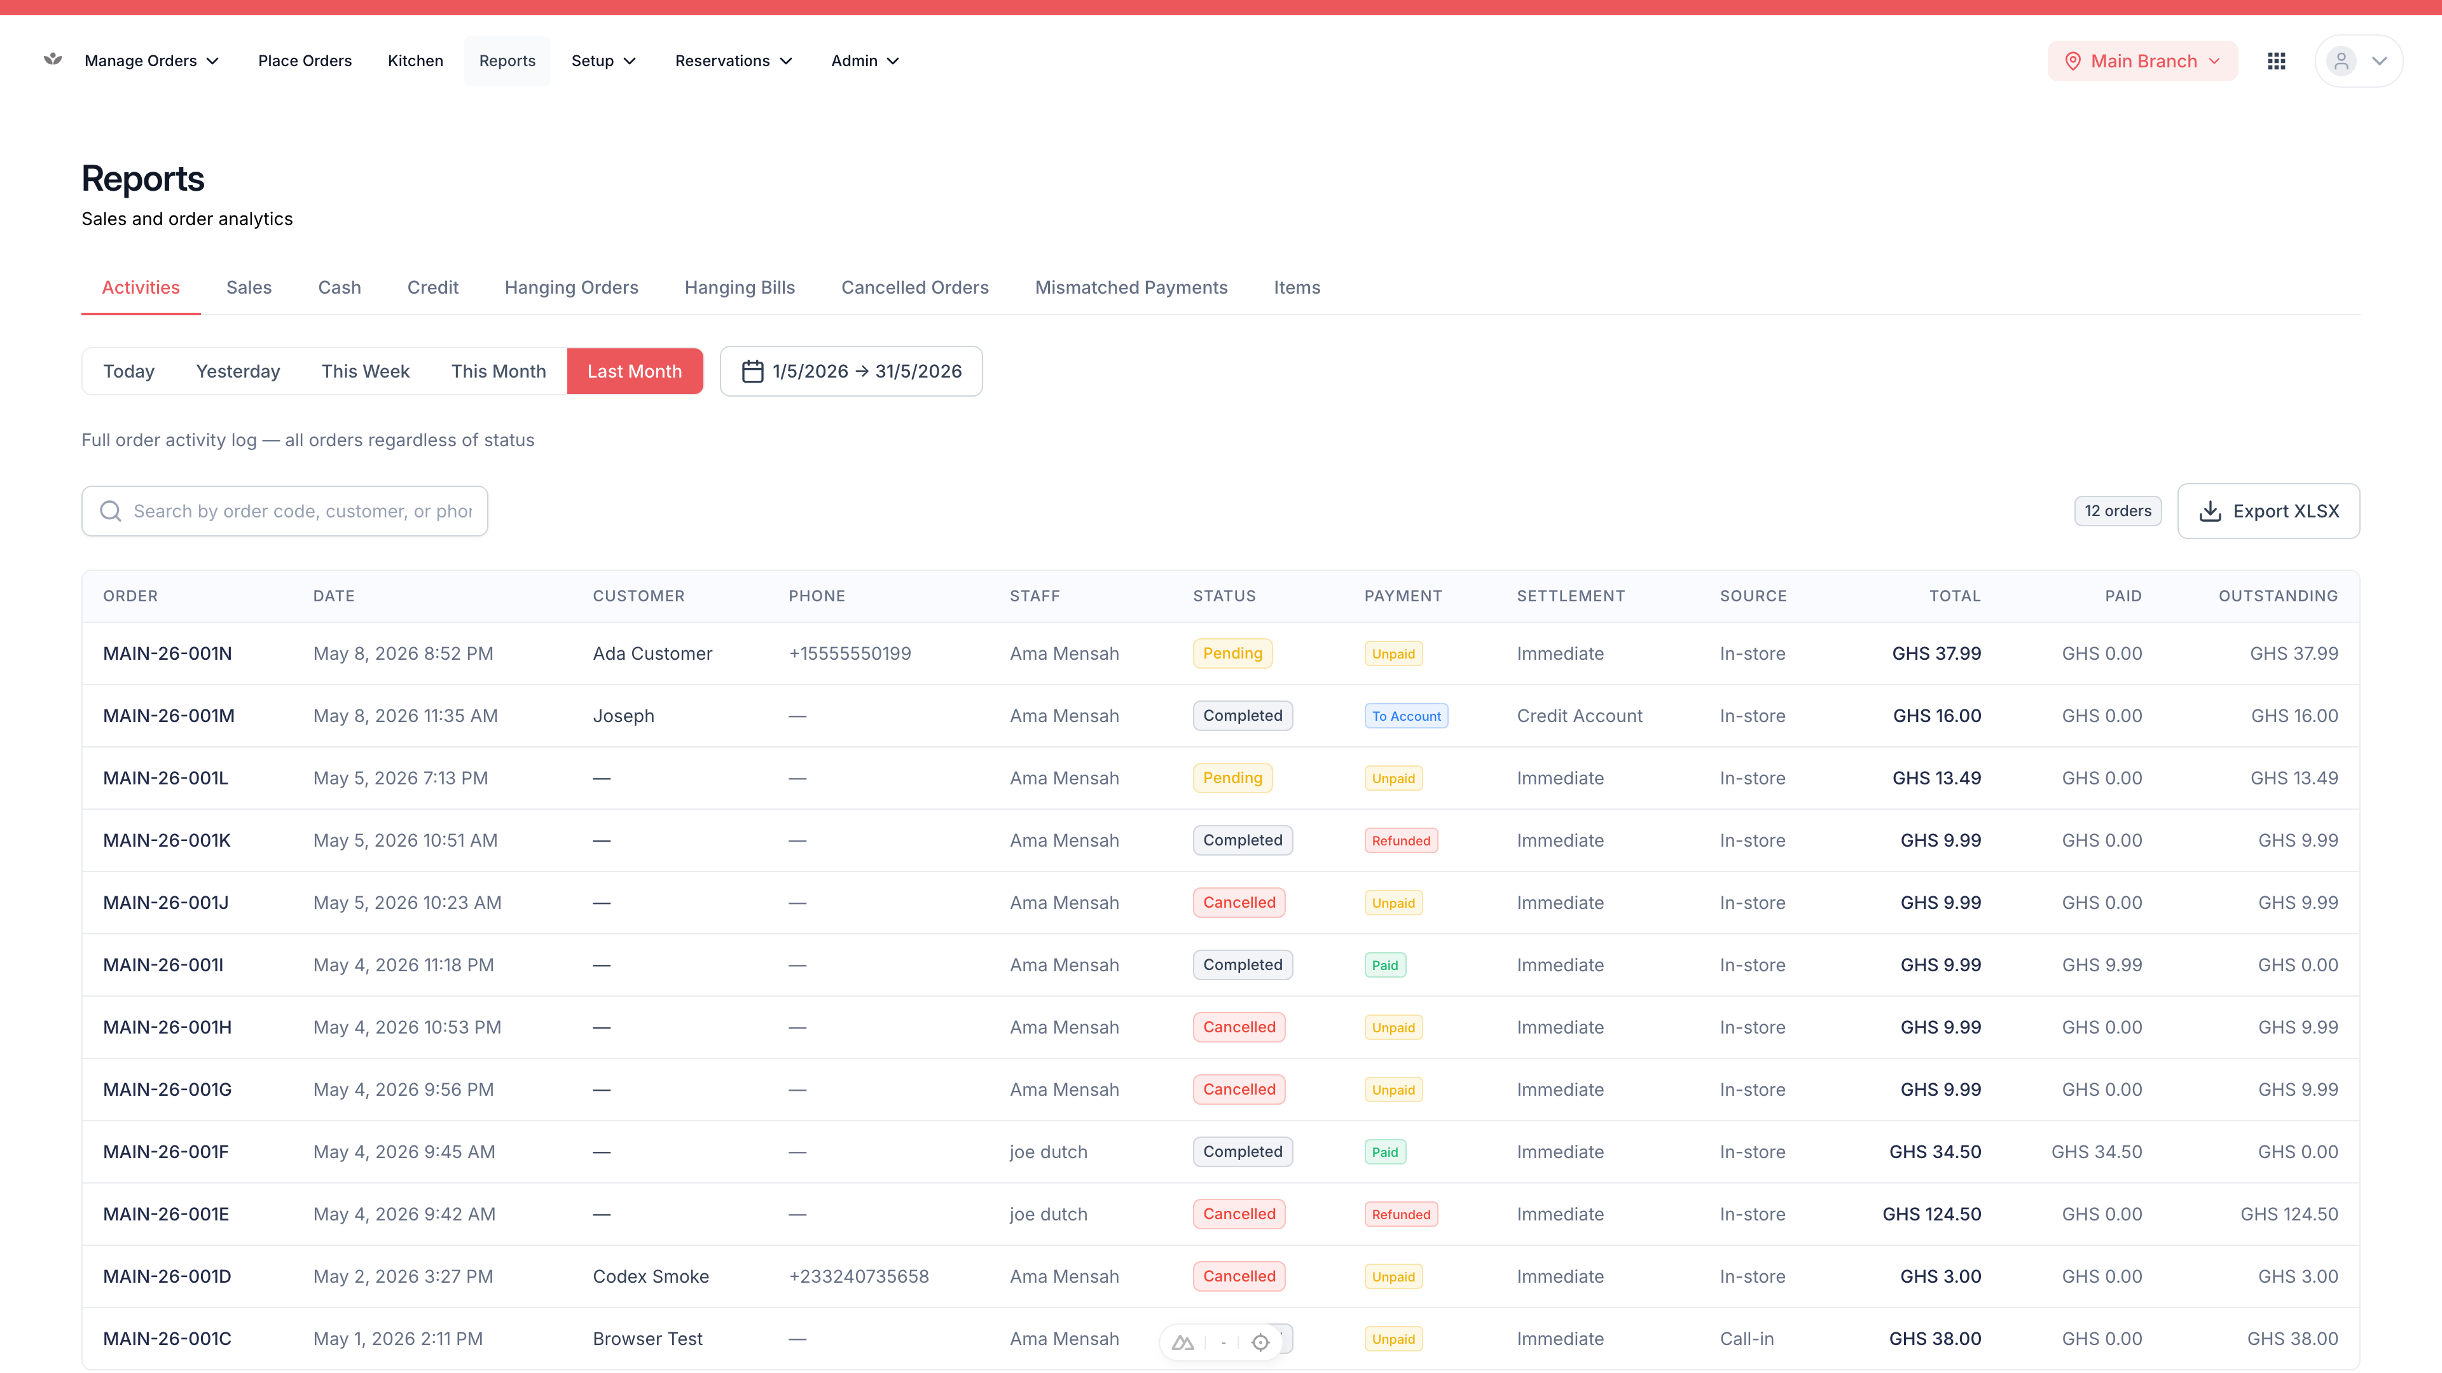Open order MAIN-26-001E
The image size is (2442, 1373).
pyautogui.click(x=166, y=1215)
